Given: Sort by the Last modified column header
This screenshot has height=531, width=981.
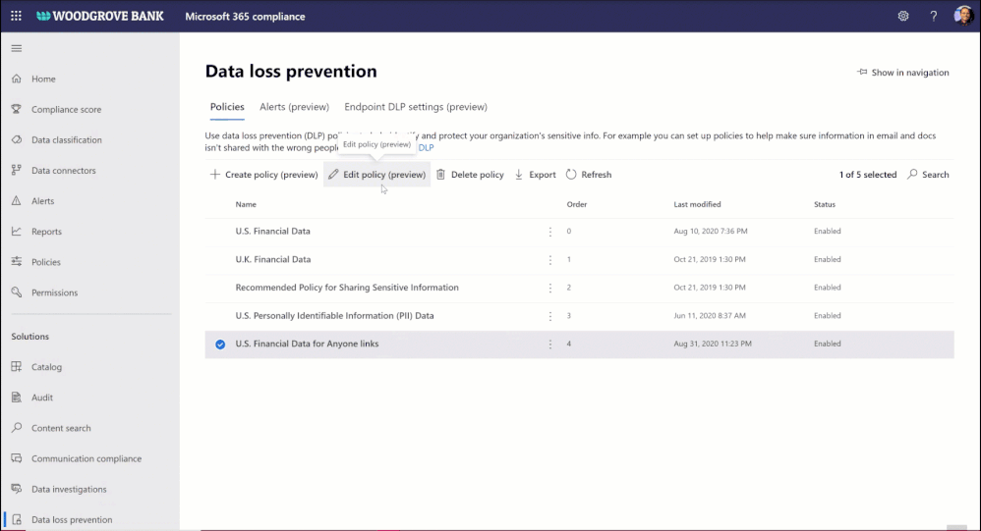Looking at the screenshot, I should coord(697,204).
